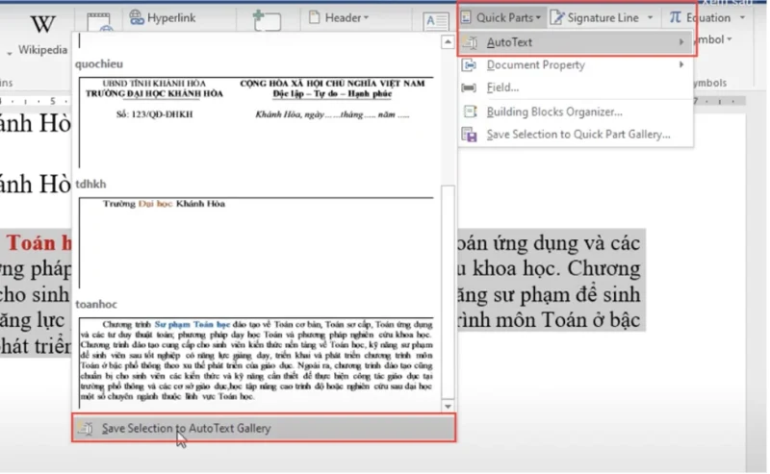Click the 'khoa học. Chương' document text
Screen dimensions: 770x474
click(556, 269)
